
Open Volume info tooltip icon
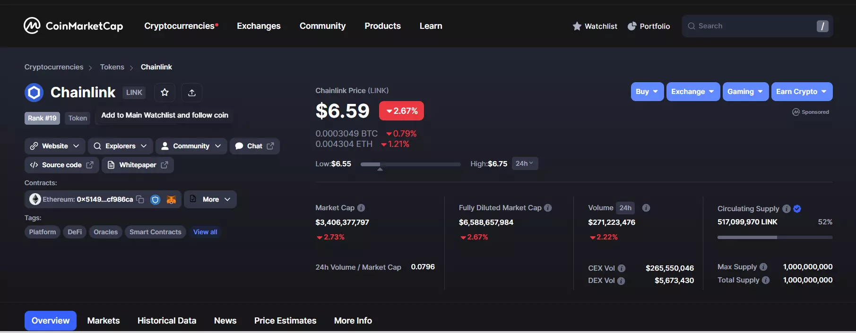click(646, 208)
